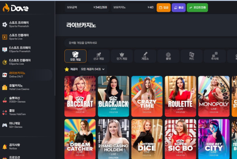Select 호텔카지노 Hotel Live Casino icon
Viewport: 237px width, 159px height.
[5, 87]
